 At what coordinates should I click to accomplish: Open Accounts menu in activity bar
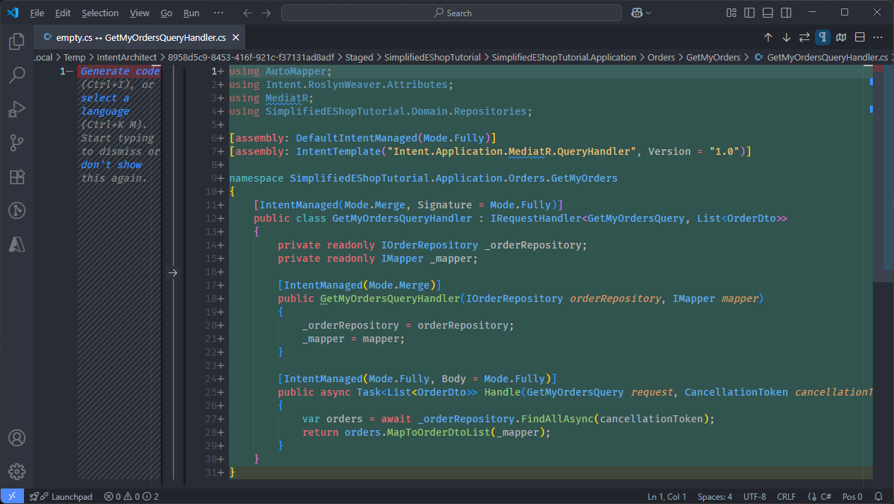[x=17, y=438]
